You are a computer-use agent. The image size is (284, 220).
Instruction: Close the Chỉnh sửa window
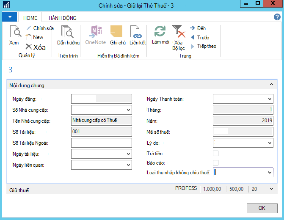(x=273, y=4)
